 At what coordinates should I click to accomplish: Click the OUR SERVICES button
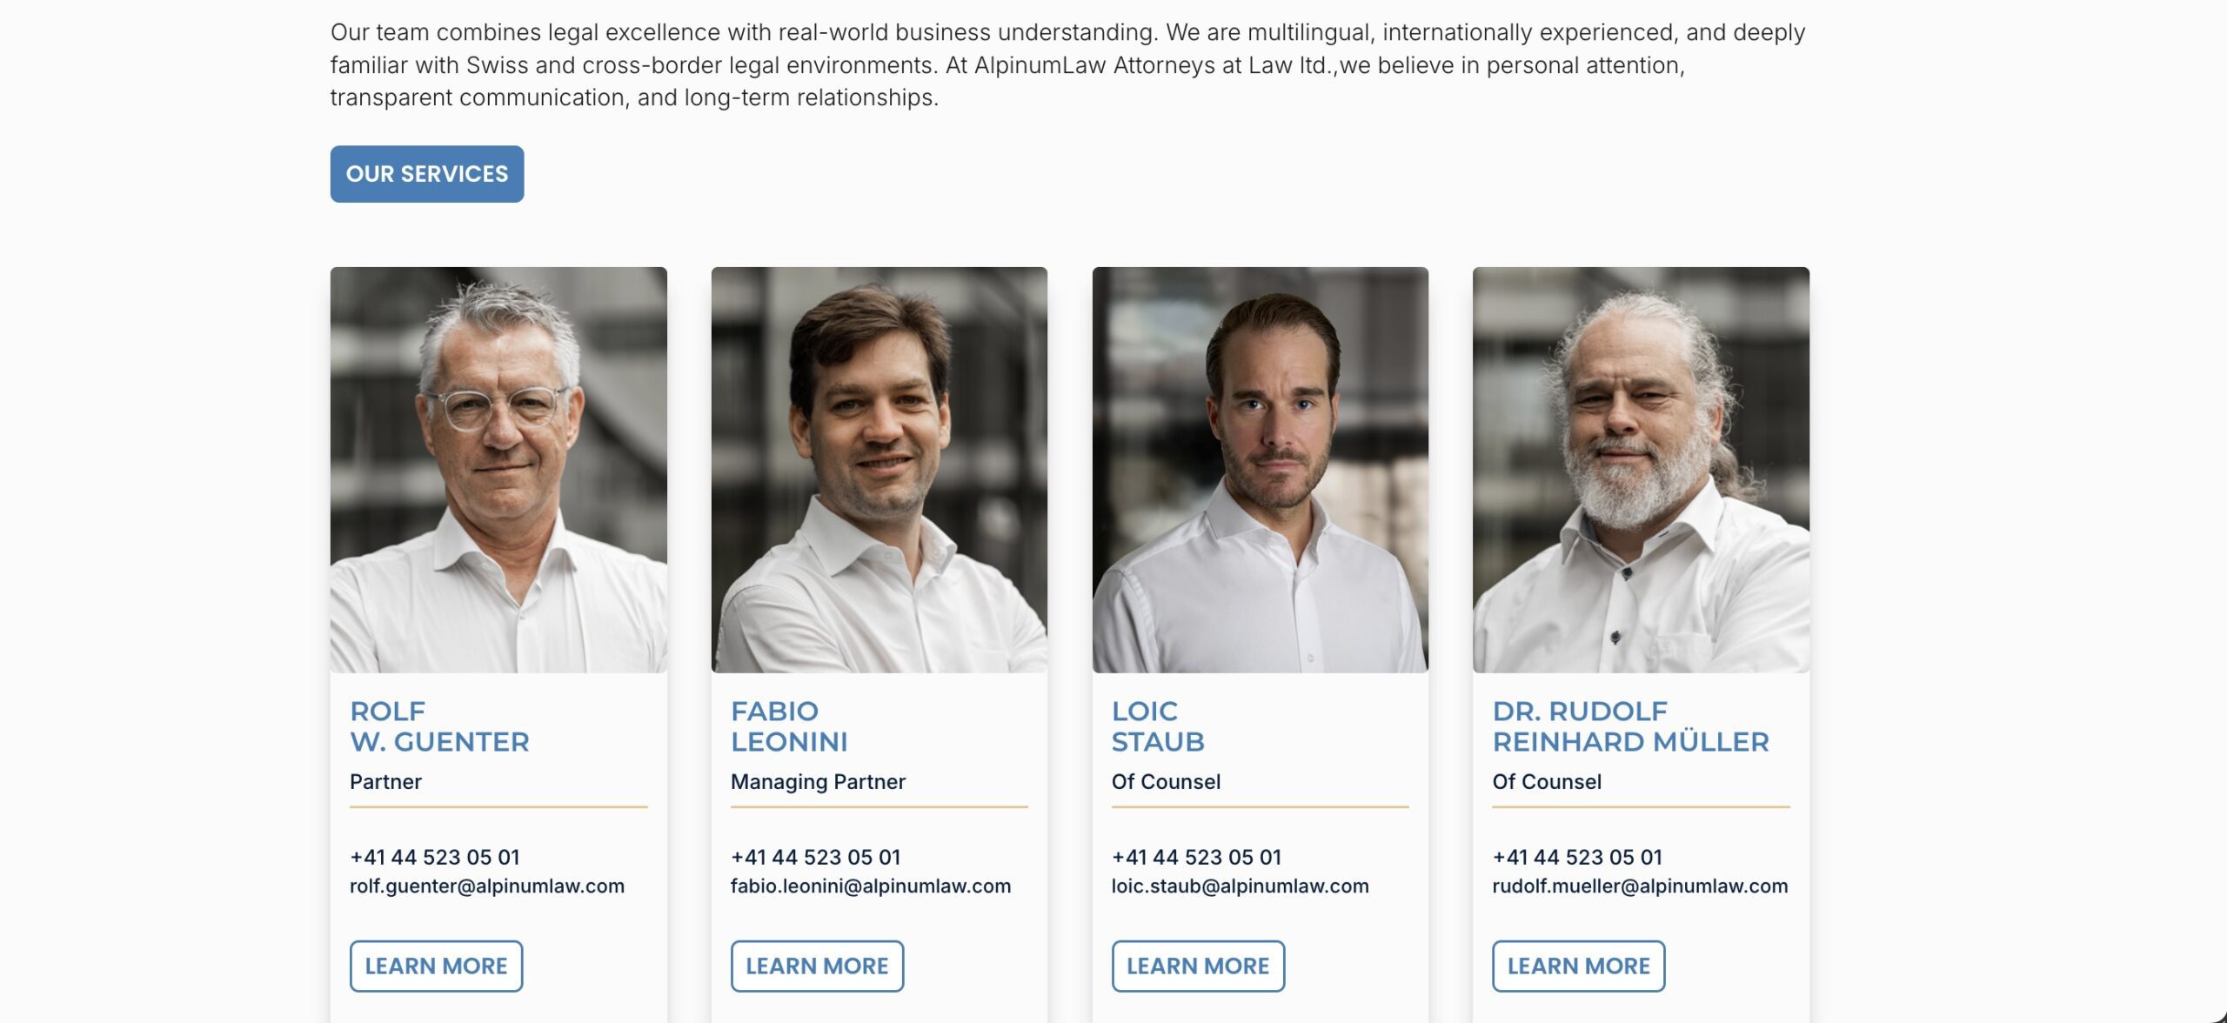pos(426,174)
